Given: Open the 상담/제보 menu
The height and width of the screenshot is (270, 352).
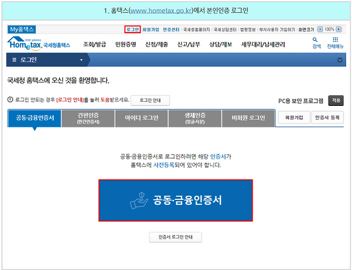Looking at the screenshot, I should (220, 44).
